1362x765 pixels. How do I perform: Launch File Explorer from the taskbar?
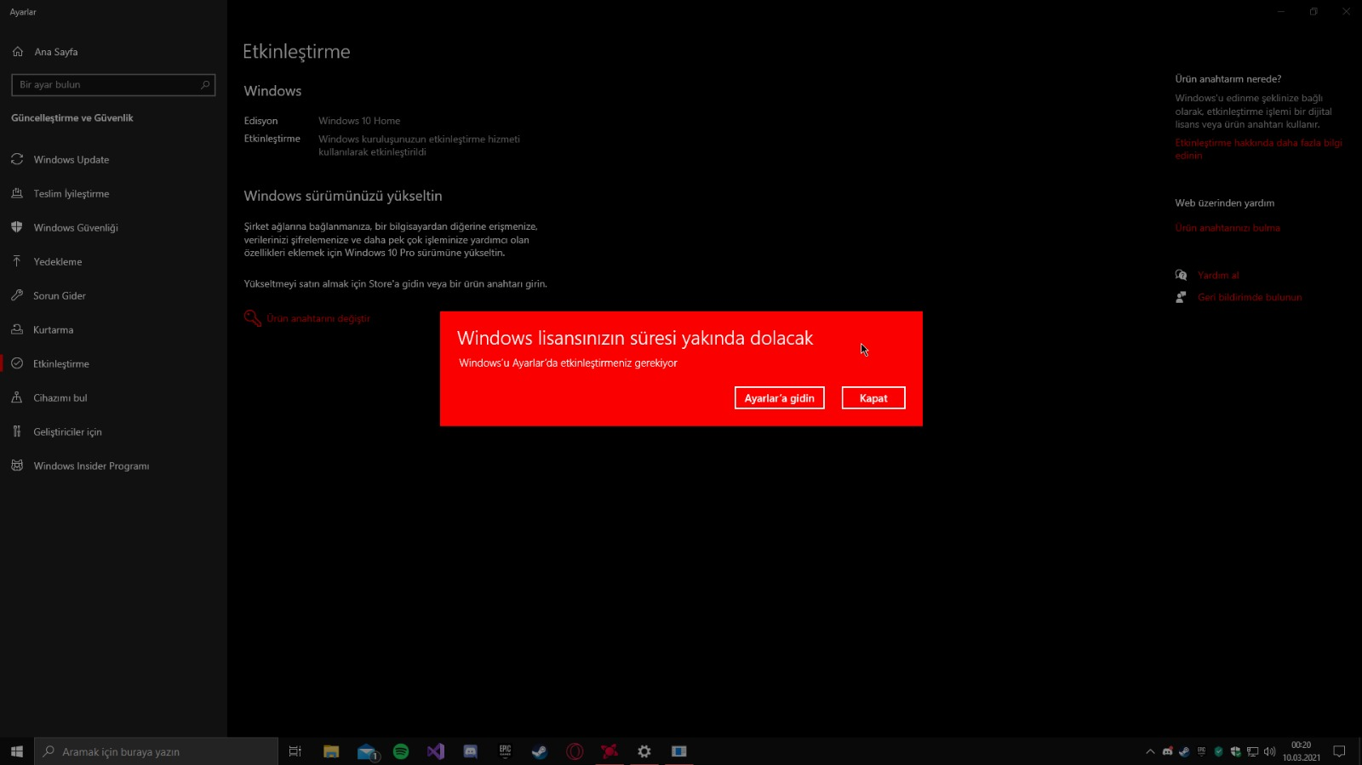coord(331,751)
